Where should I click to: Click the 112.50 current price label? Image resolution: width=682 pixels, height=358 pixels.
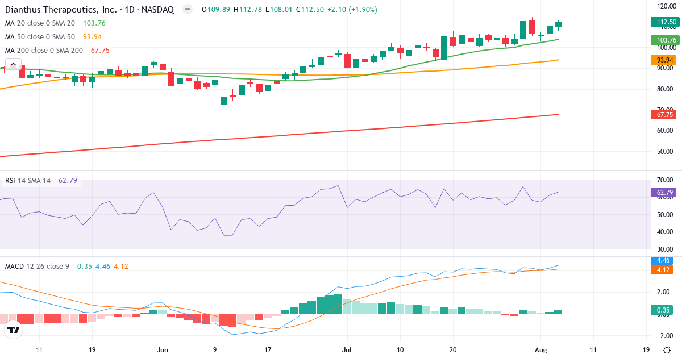coord(666,22)
